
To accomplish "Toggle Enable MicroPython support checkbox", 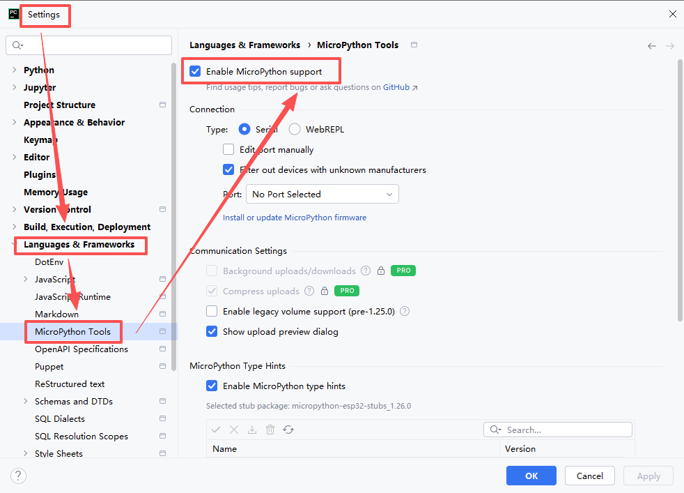I will (196, 71).
